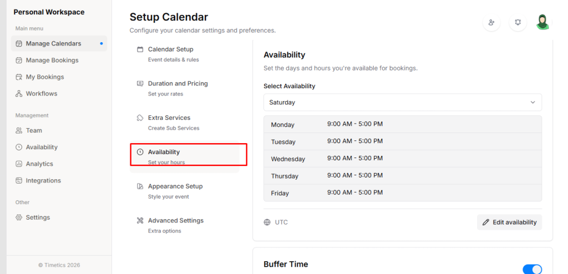Open the Integrations sidebar item
Image resolution: width=568 pixels, height=274 pixels.
pyautogui.click(x=43, y=181)
